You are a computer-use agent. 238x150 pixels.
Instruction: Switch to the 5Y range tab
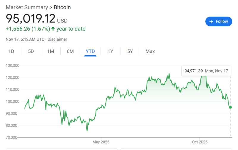(130, 51)
